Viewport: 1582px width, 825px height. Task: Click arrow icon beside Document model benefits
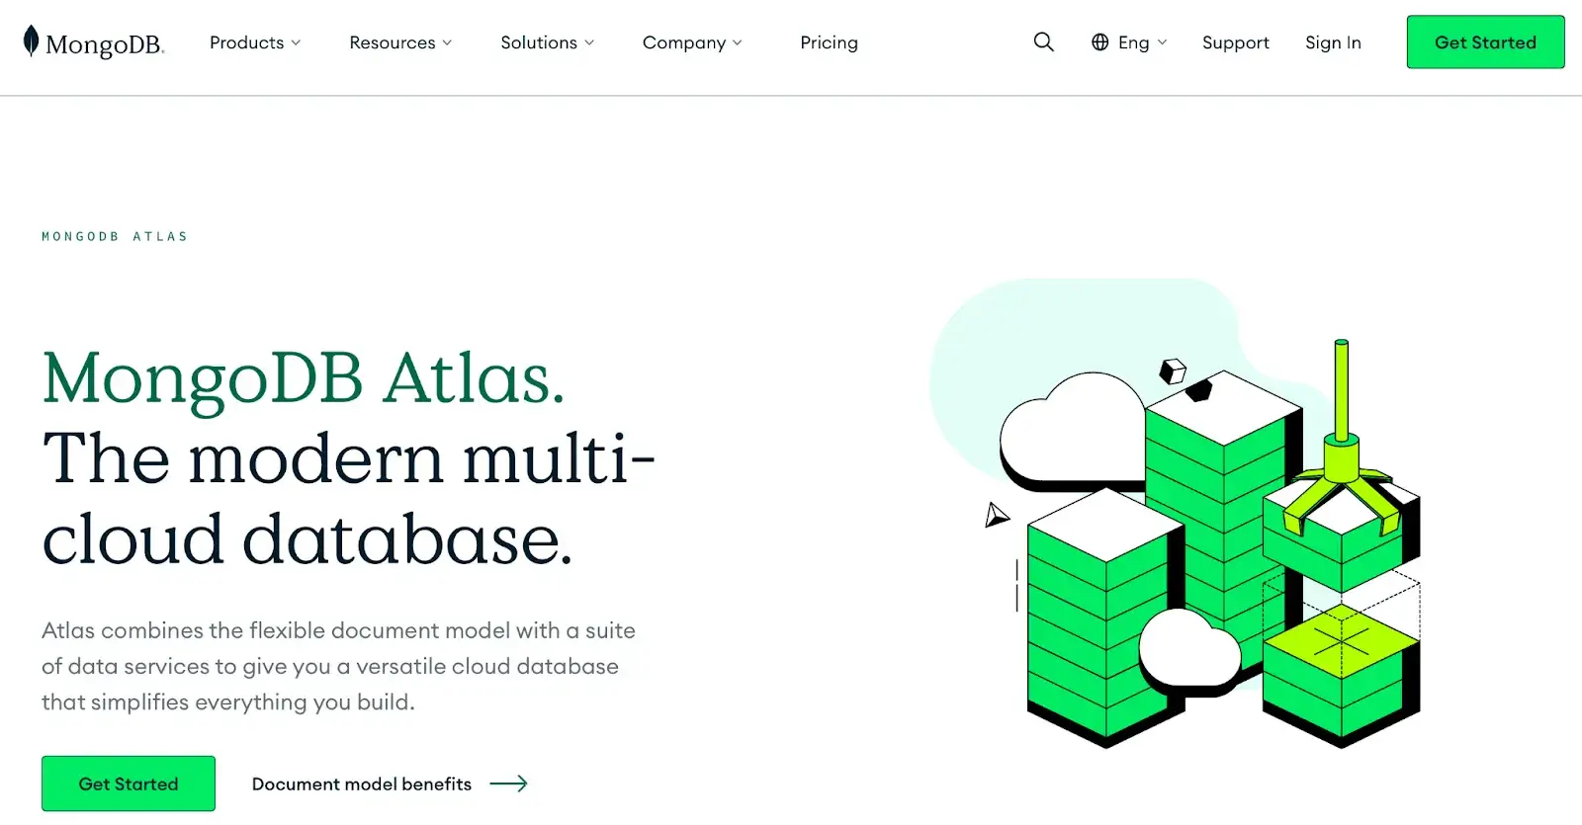click(x=509, y=784)
